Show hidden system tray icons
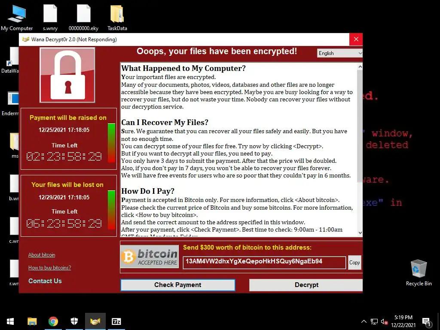 [364, 321]
